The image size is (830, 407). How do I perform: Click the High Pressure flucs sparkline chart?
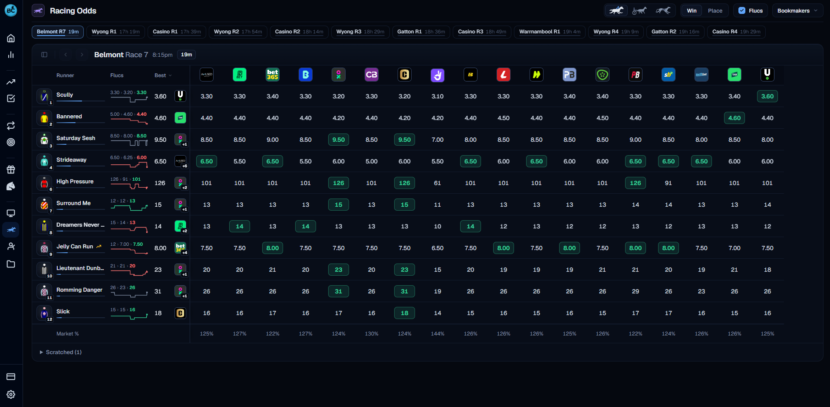tap(129, 186)
